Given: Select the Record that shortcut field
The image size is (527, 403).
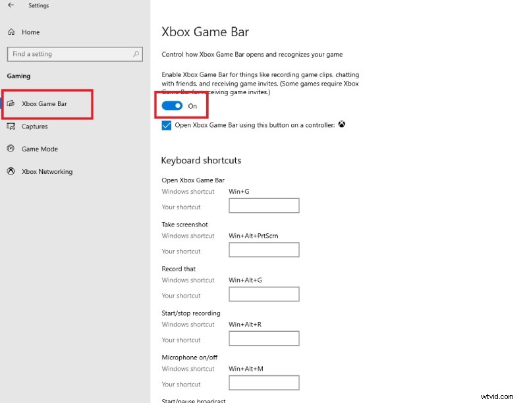Looking at the screenshot, I should 263,294.
